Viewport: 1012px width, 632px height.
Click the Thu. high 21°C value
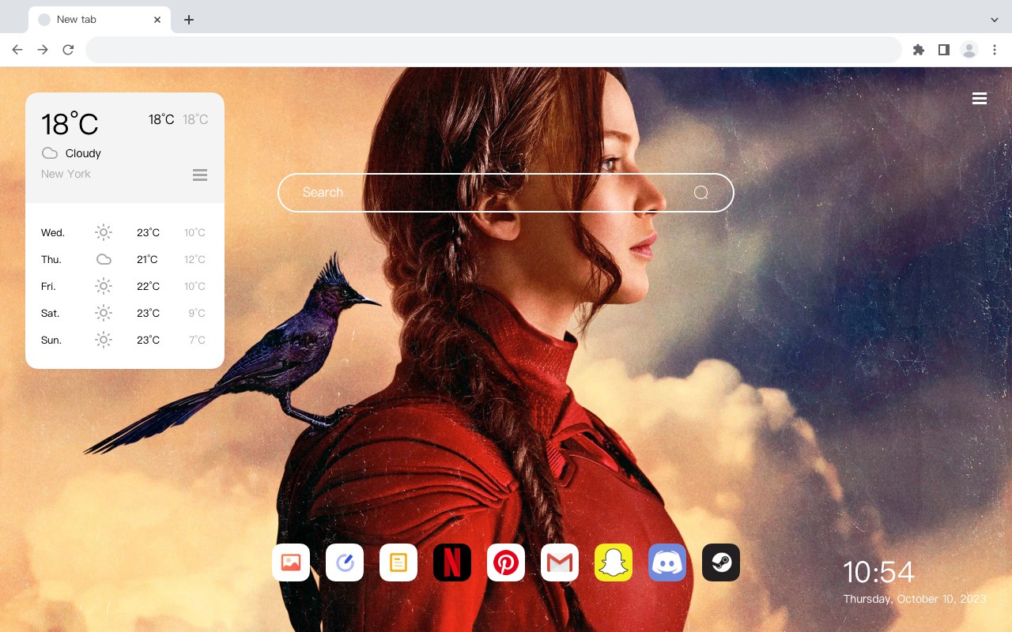coord(147,259)
